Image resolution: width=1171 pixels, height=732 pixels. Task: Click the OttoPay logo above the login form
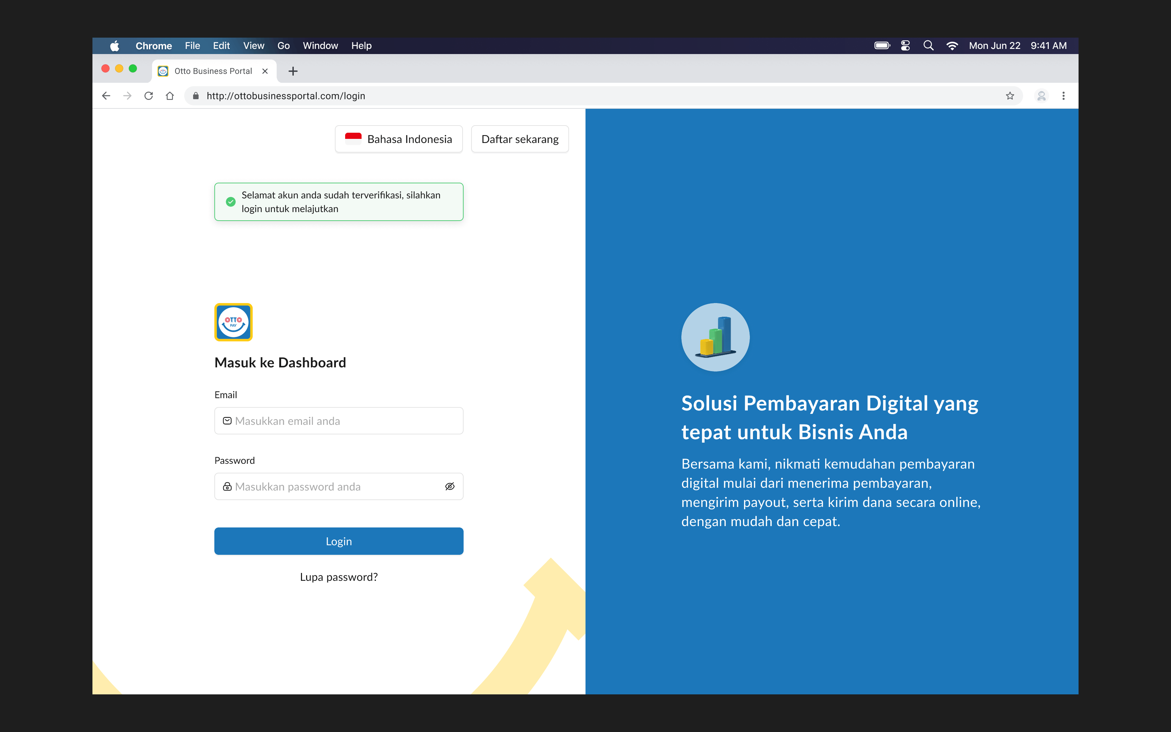click(233, 322)
